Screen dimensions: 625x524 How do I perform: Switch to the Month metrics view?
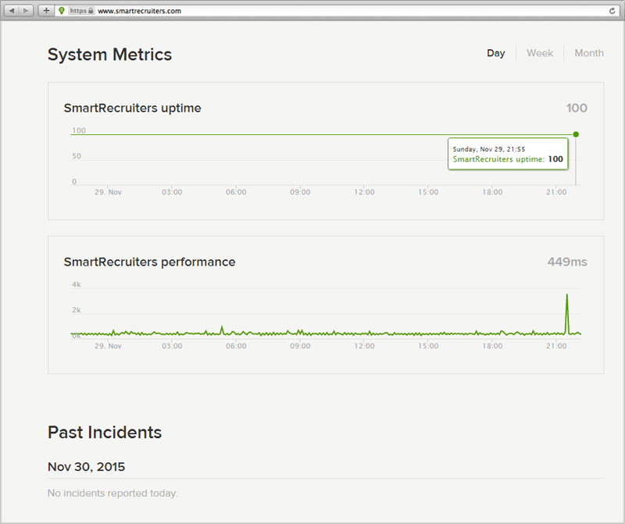(x=589, y=53)
